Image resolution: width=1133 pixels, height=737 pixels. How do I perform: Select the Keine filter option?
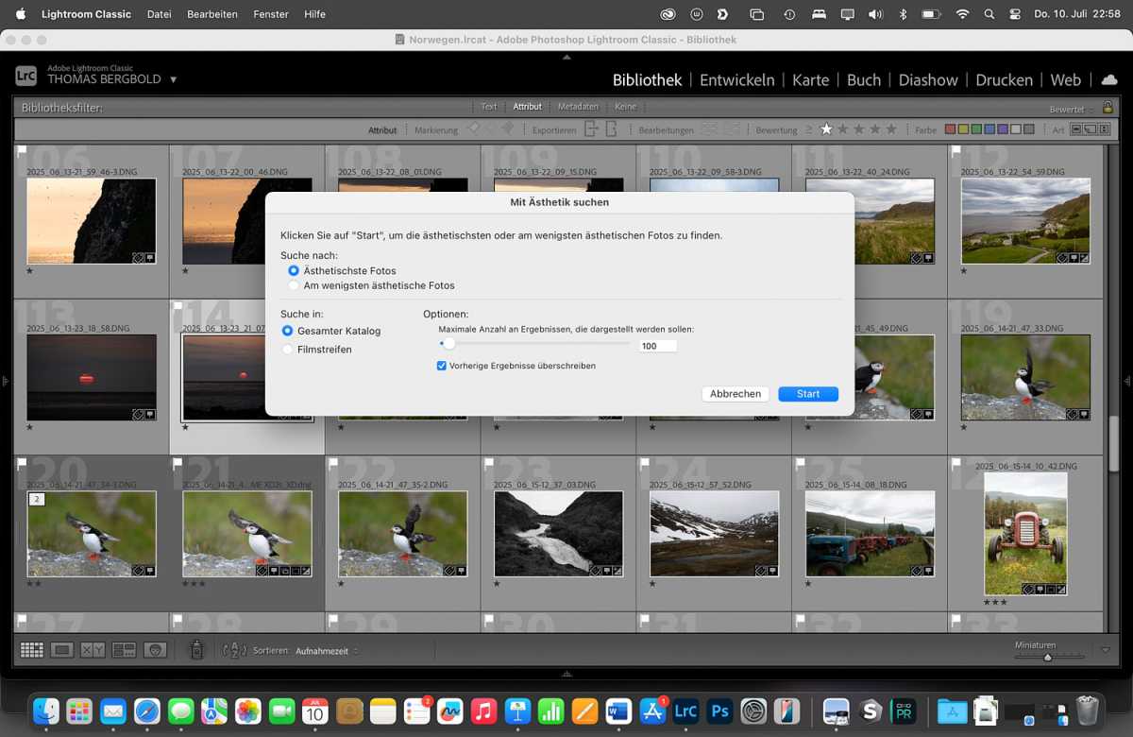(626, 107)
